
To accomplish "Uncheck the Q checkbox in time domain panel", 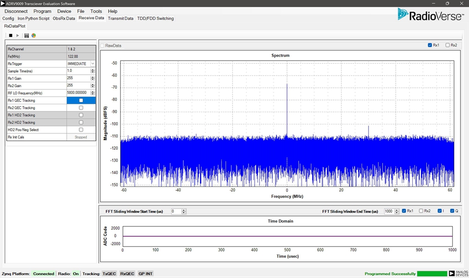I will pos(452,211).
